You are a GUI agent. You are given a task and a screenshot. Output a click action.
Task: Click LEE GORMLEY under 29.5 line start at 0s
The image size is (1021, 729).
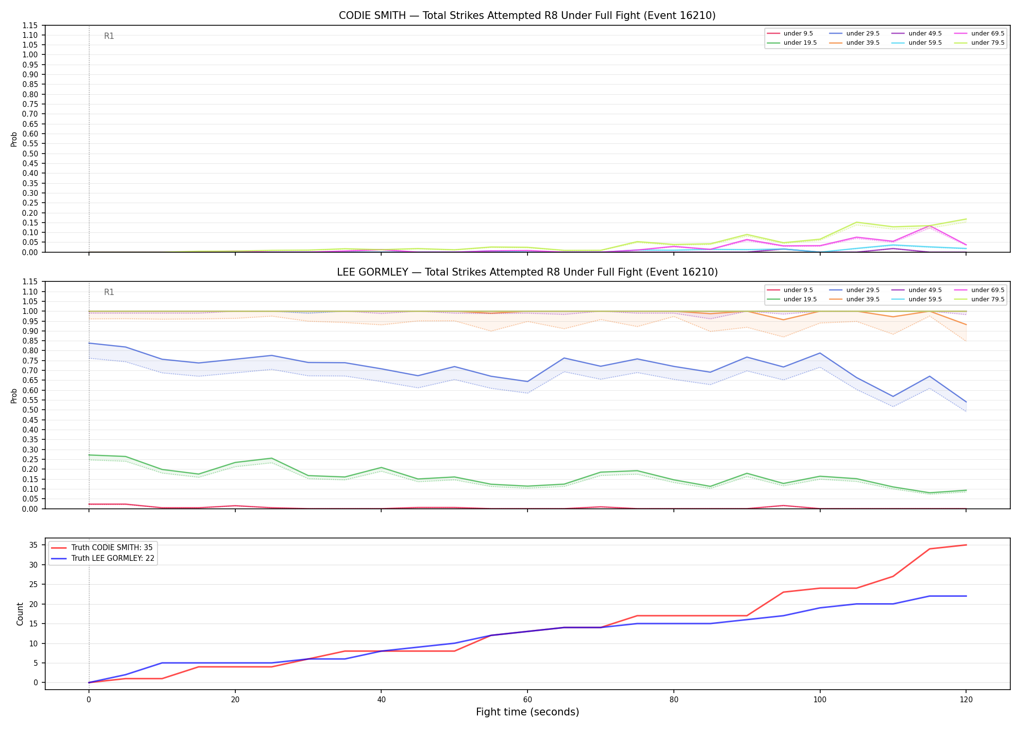[x=89, y=343]
